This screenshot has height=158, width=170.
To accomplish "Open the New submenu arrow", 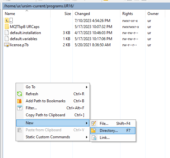I will 87,123.
